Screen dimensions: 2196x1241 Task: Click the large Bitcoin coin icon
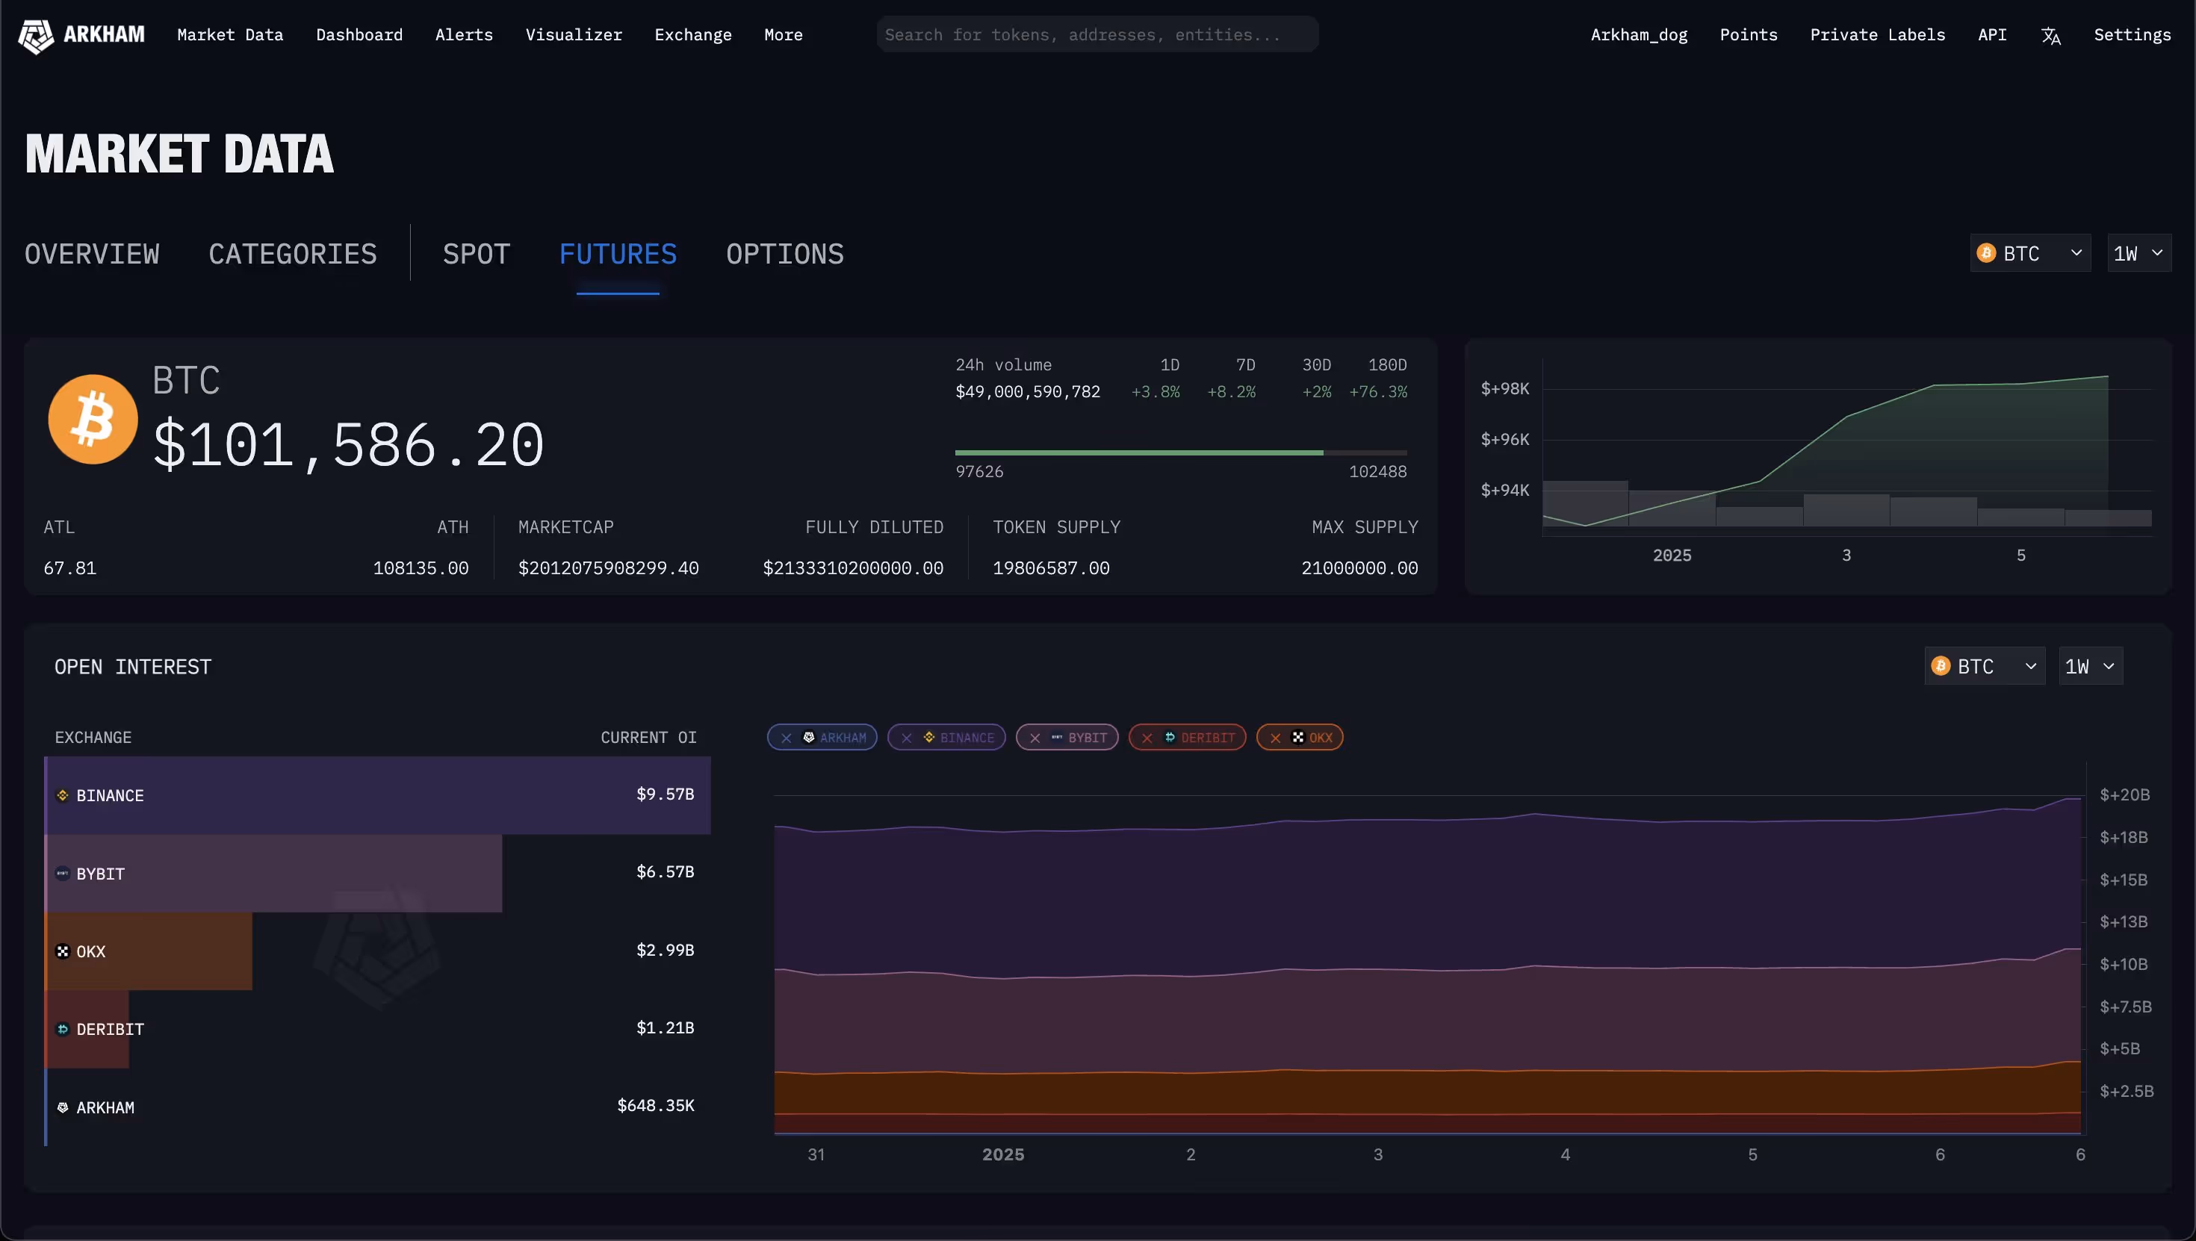click(x=93, y=420)
